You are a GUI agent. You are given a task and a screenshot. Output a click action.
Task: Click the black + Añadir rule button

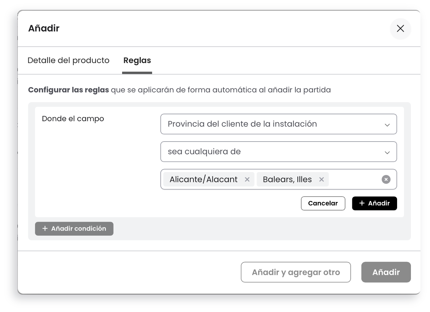[374, 203]
